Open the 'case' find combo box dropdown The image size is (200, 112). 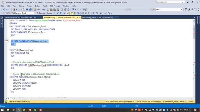pos(182,10)
